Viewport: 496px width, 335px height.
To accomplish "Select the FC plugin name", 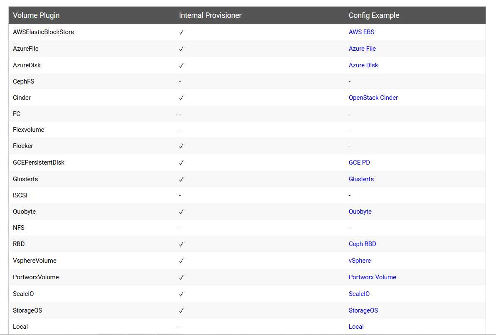I will (x=17, y=114).
